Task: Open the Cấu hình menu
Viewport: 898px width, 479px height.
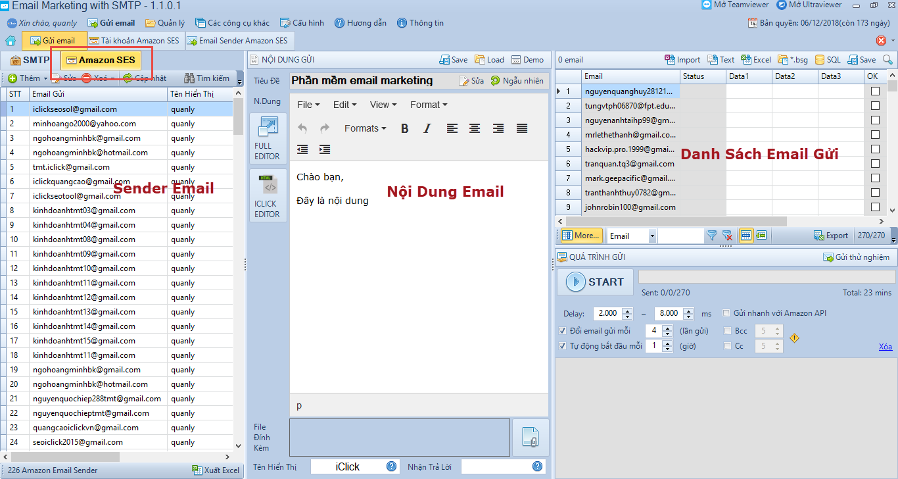Action: 302,23
